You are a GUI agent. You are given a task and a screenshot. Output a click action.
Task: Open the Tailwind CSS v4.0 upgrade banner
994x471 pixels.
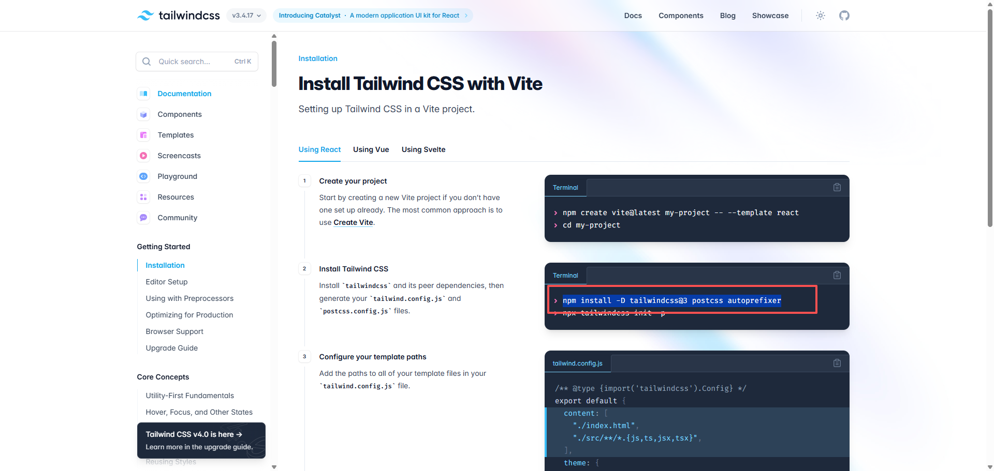coord(201,440)
